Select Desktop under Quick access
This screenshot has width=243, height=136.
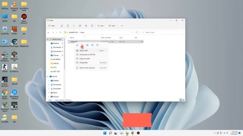pyautogui.click(x=56, y=43)
